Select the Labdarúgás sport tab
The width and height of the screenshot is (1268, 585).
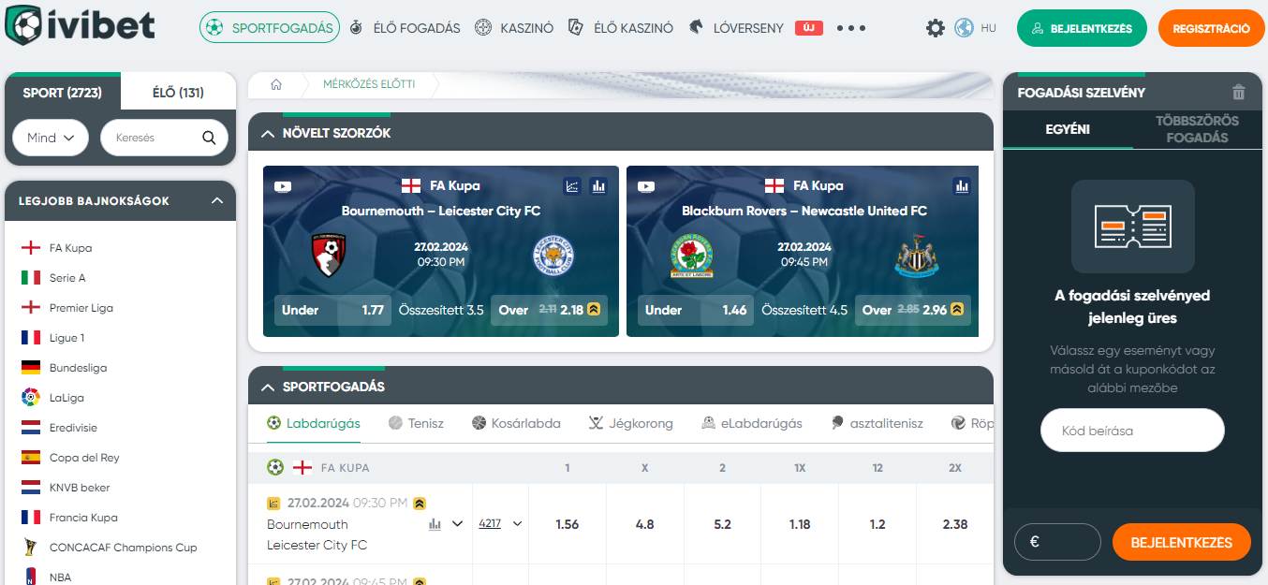[x=313, y=423]
